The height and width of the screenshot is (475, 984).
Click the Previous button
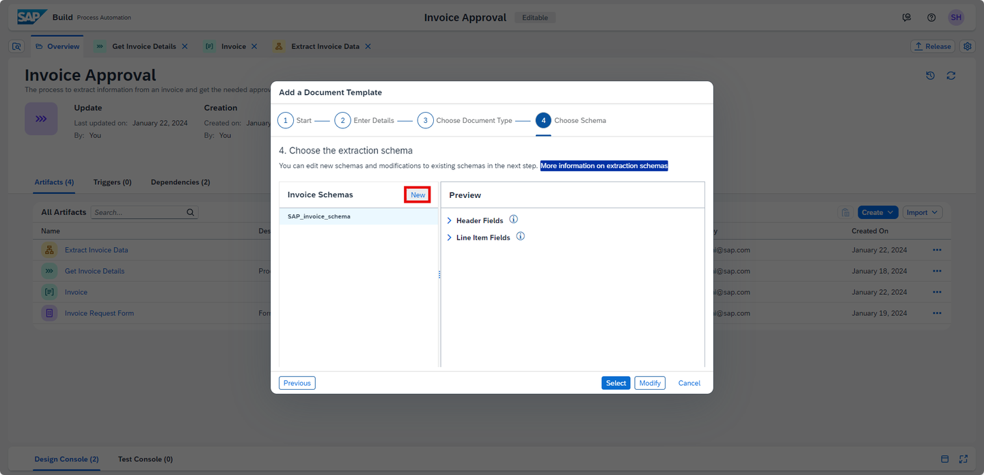297,383
